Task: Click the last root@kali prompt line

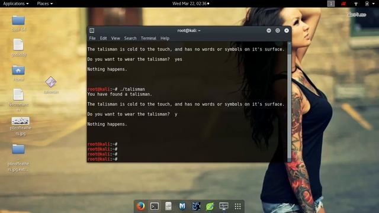Action: [x=102, y=159]
